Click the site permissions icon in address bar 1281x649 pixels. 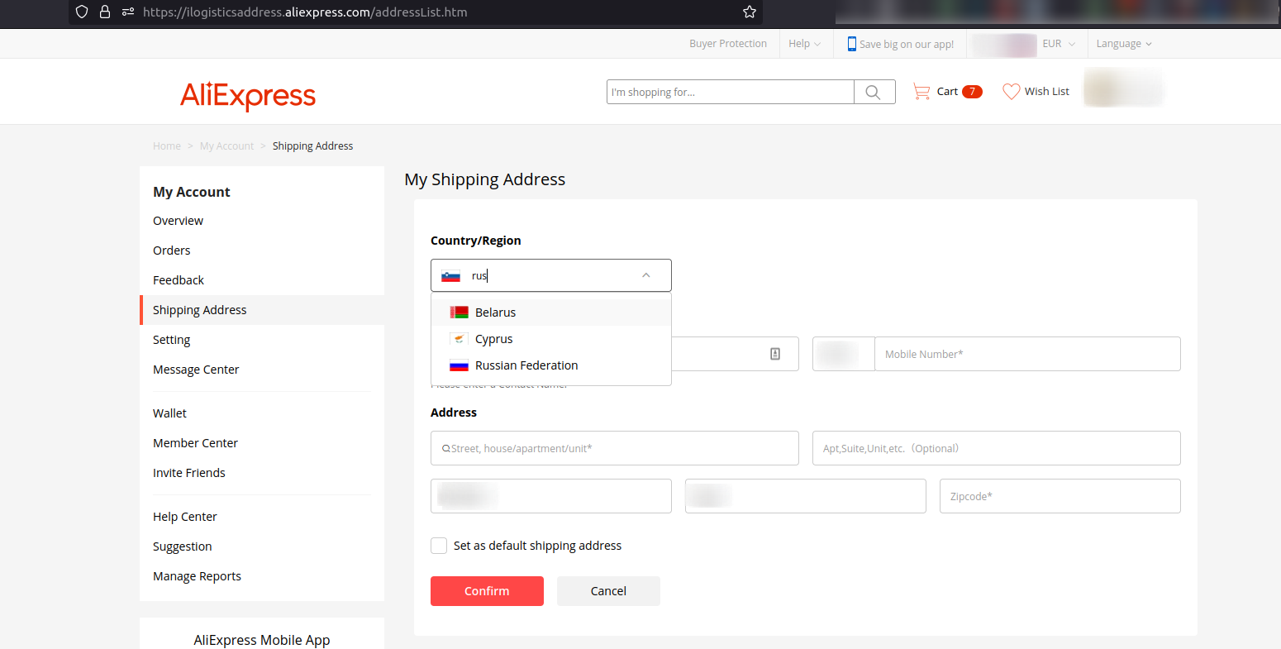click(128, 12)
